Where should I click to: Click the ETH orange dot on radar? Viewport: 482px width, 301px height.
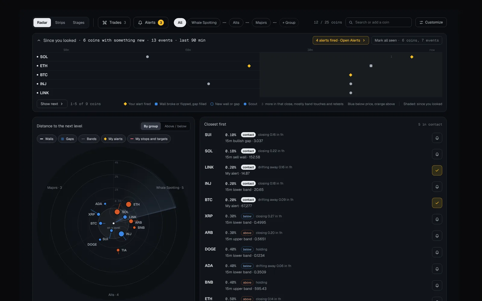pos(129,204)
